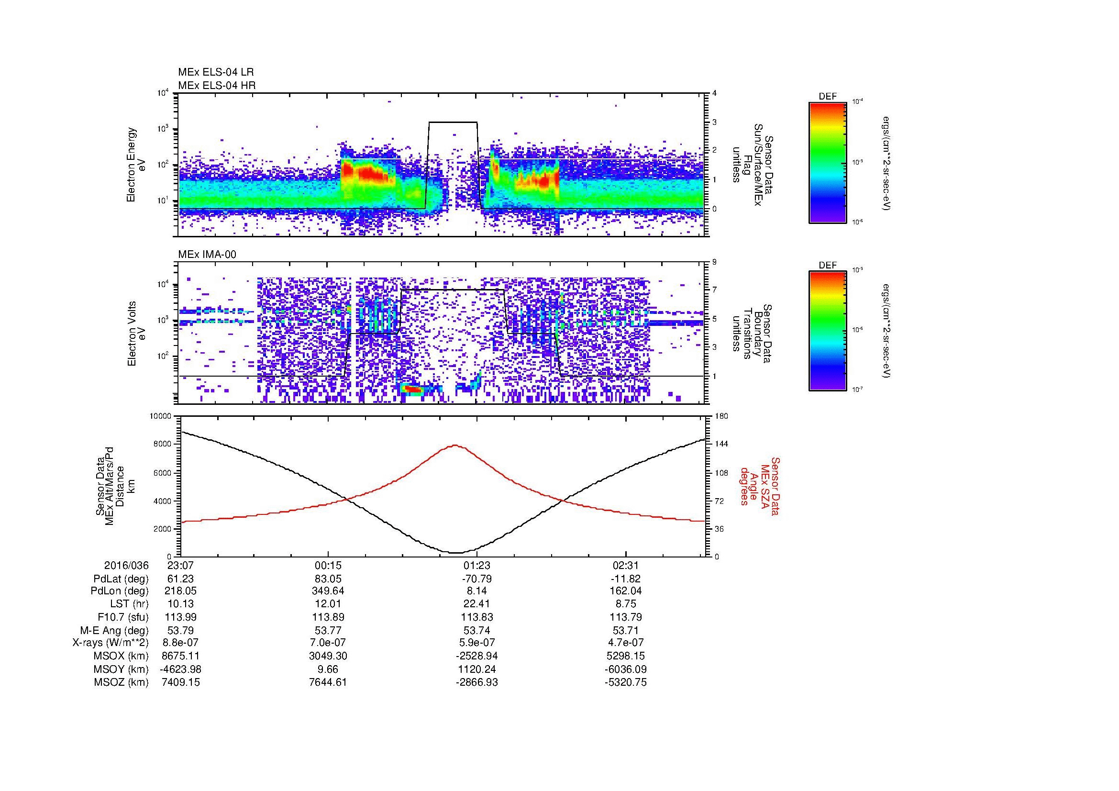
Task: Click PdLon value 8.14
Action: coord(477,591)
